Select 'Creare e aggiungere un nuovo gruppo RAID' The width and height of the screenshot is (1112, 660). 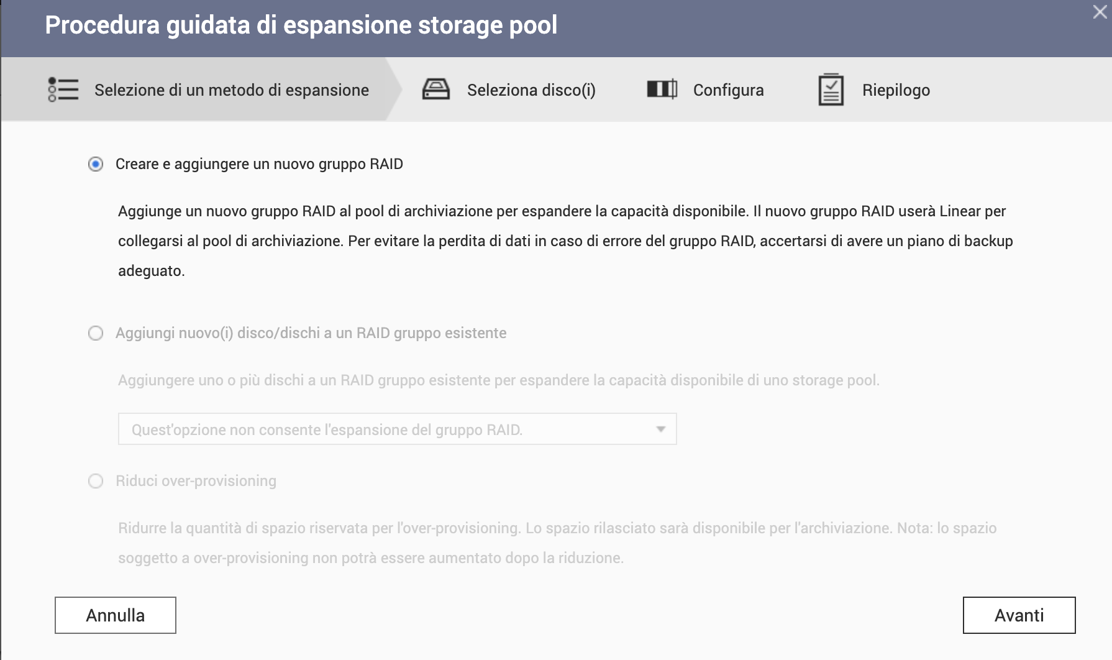(x=96, y=164)
